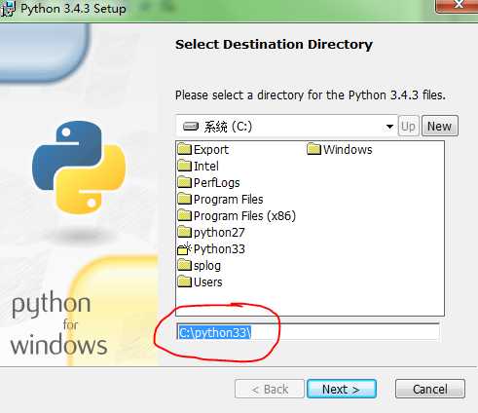The width and height of the screenshot is (478, 413).
Task: Choose the Program Files (x86) name
Action: tap(245, 216)
